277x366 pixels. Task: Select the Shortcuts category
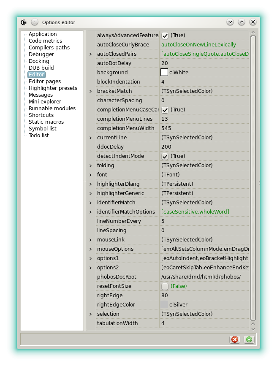coord(41,115)
